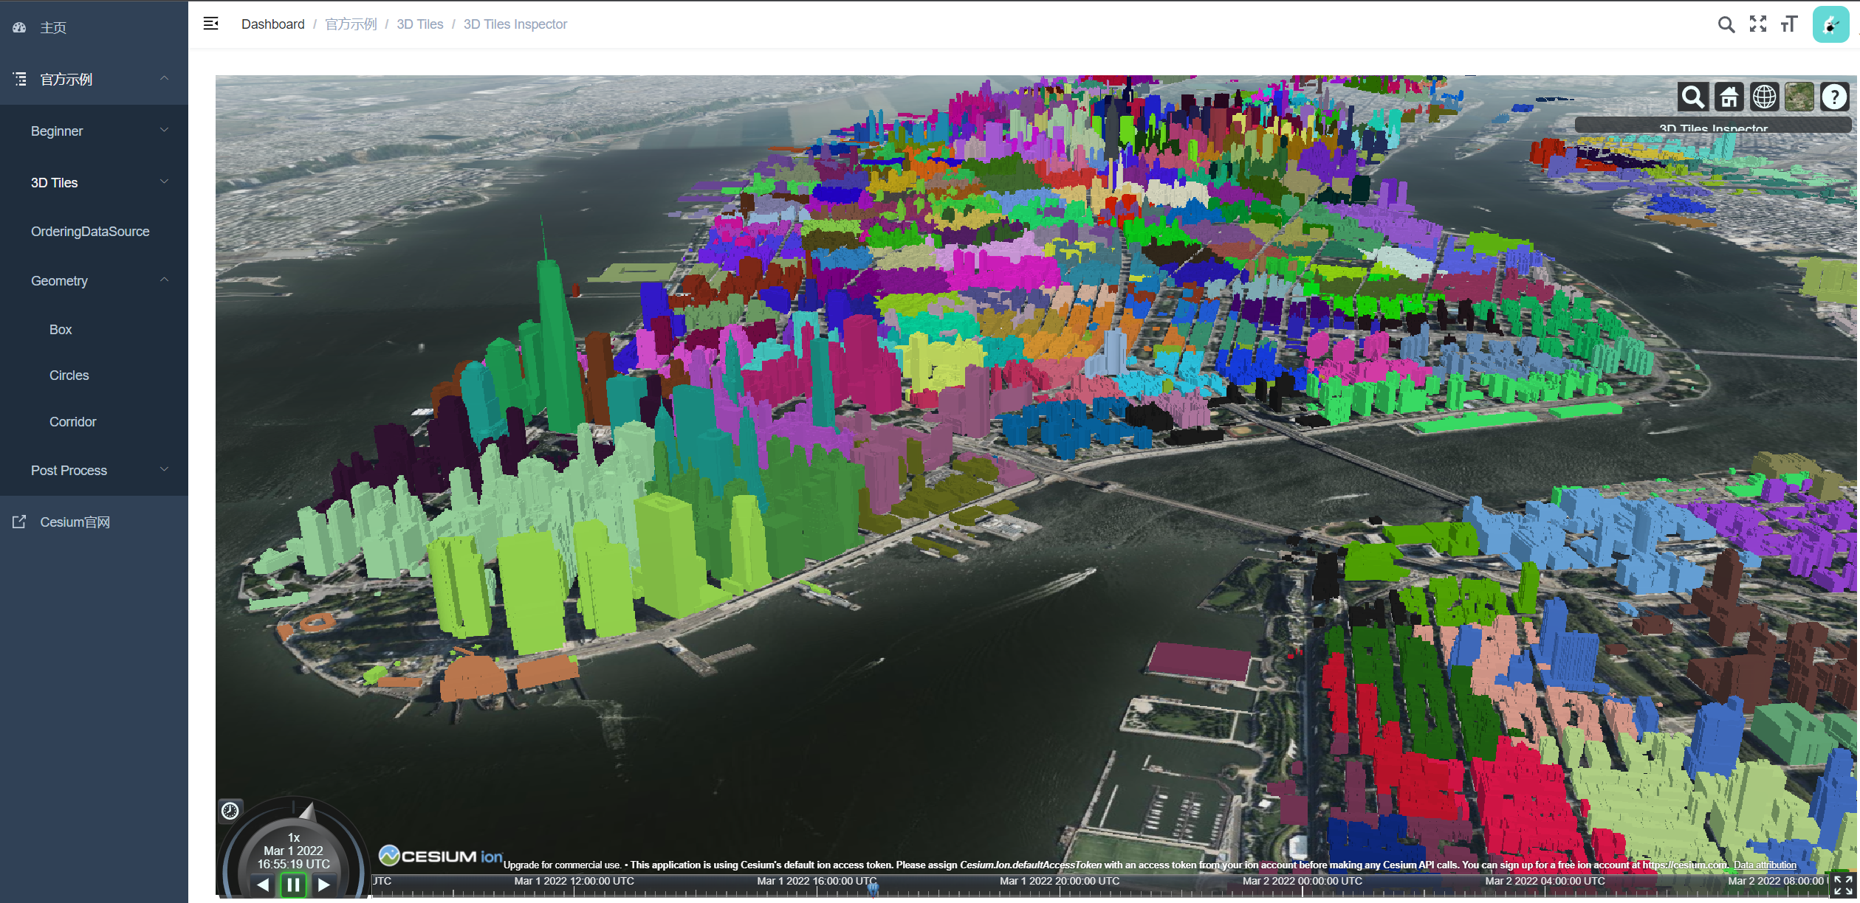Toggle fullscreen from the header bar
This screenshot has width=1860, height=903.
1758,24
